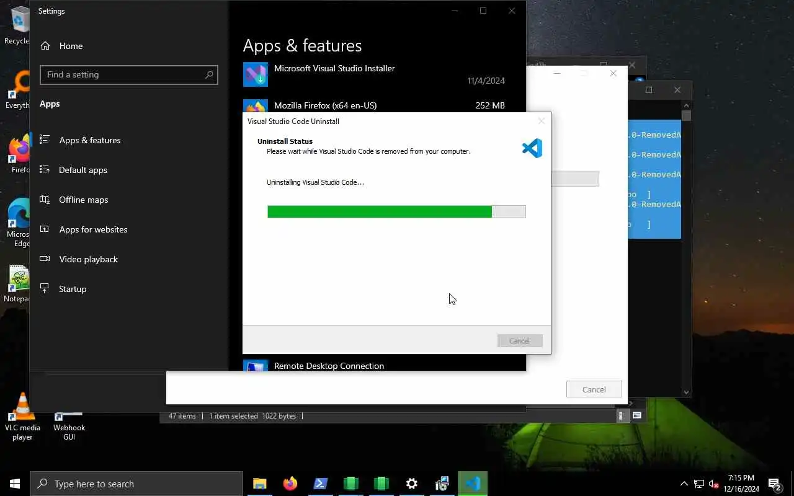Viewport: 794px width, 496px height.
Task: Click the '47 items' status bar text
Action: pyautogui.click(x=182, y=416)
